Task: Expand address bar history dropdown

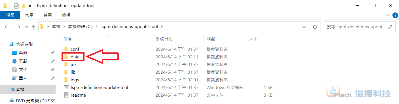Action: [x=304, y=27]
